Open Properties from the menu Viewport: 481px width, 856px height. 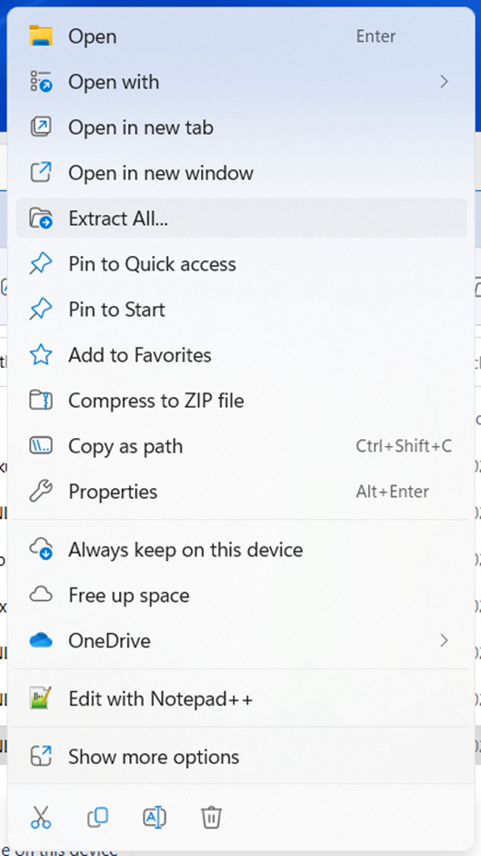242,492
